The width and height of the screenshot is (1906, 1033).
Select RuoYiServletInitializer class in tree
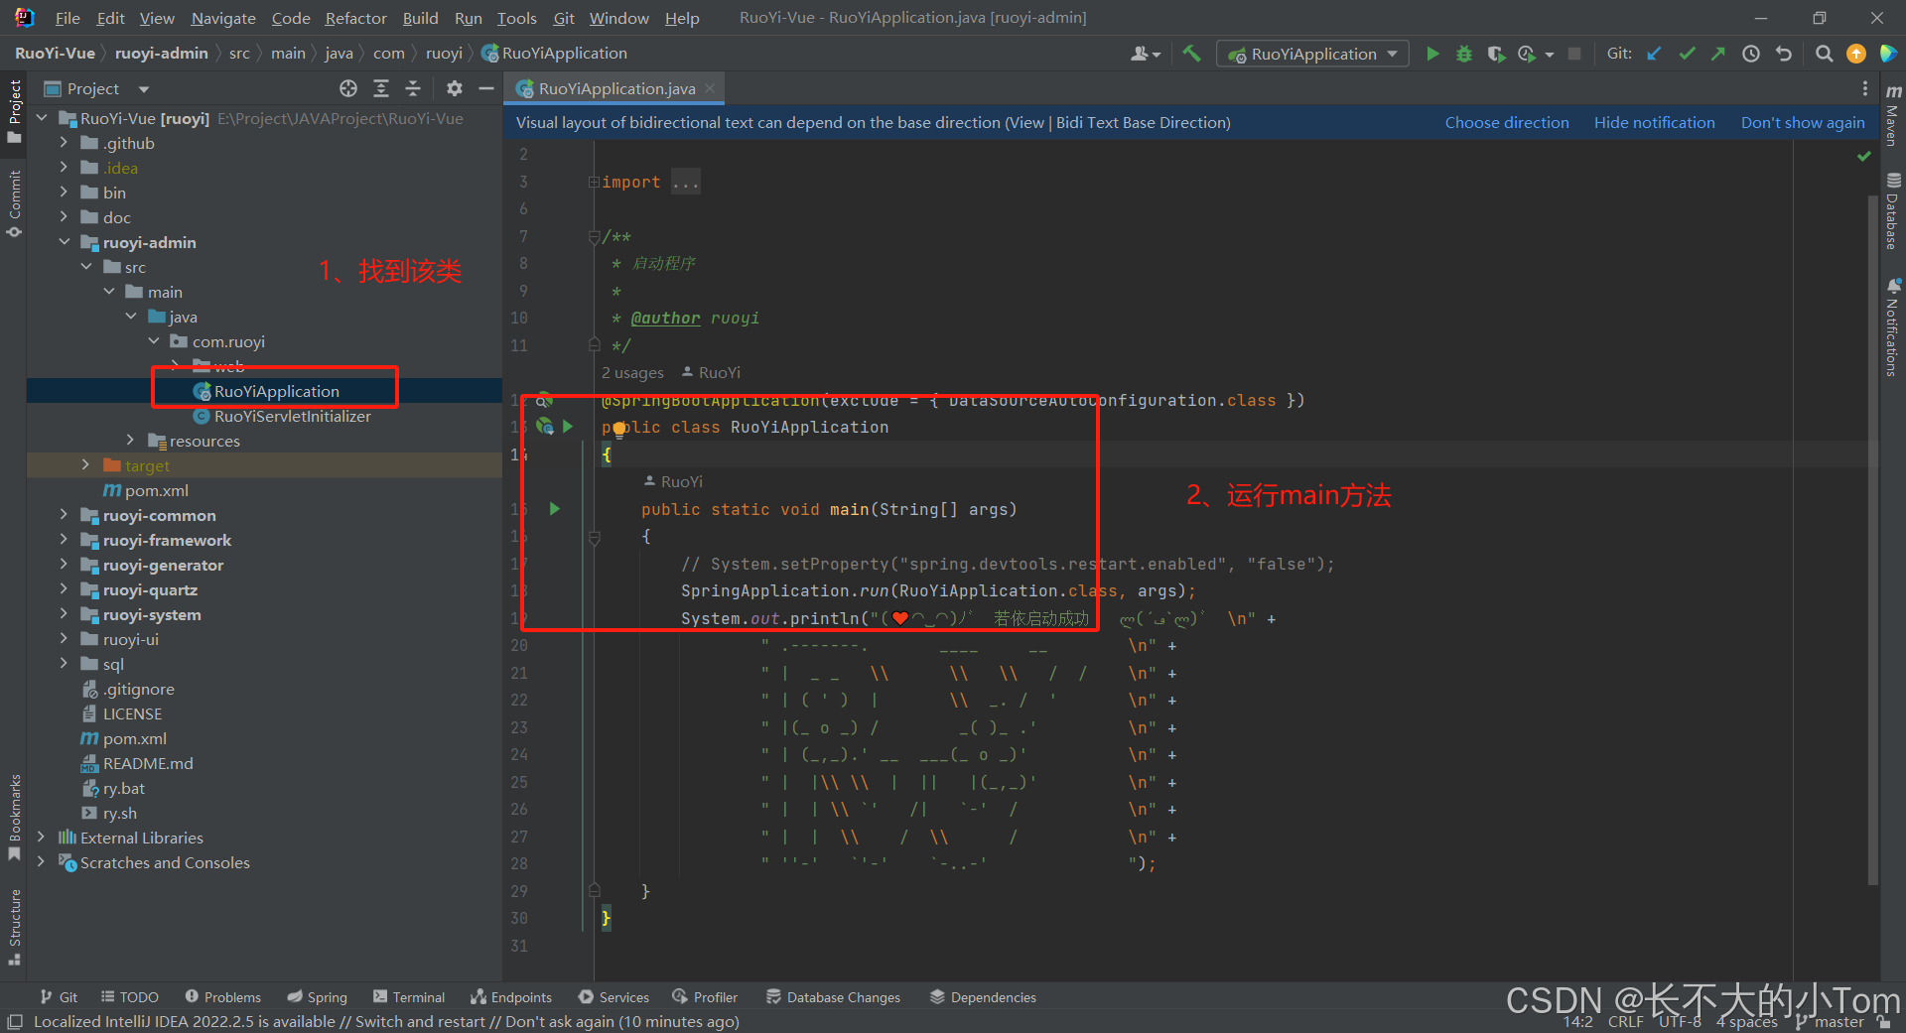[x=292, y=416]
